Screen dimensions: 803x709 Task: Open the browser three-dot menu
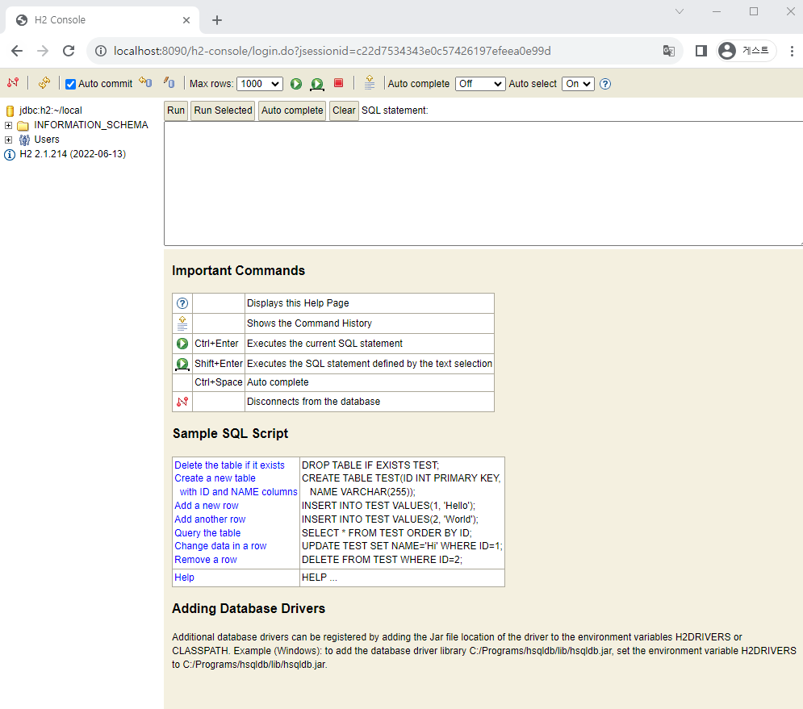792,51
